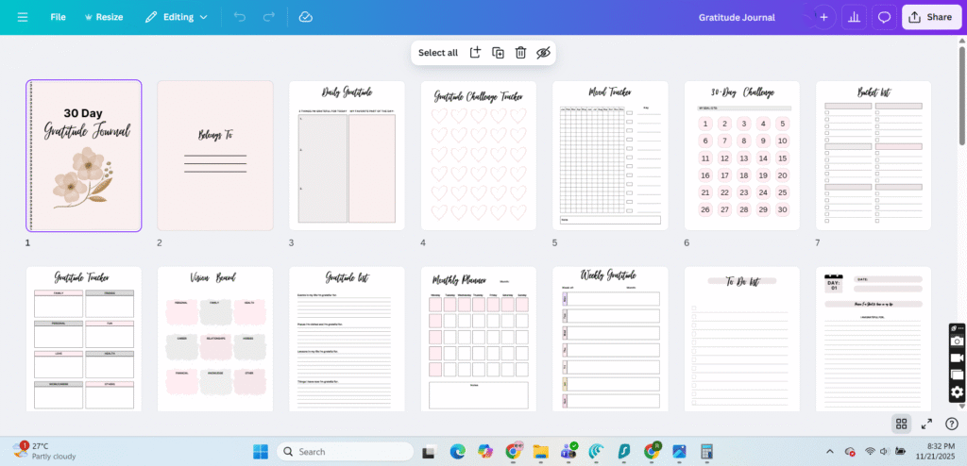
Task: Add a new page icon
Action: (x=475, y=53)
